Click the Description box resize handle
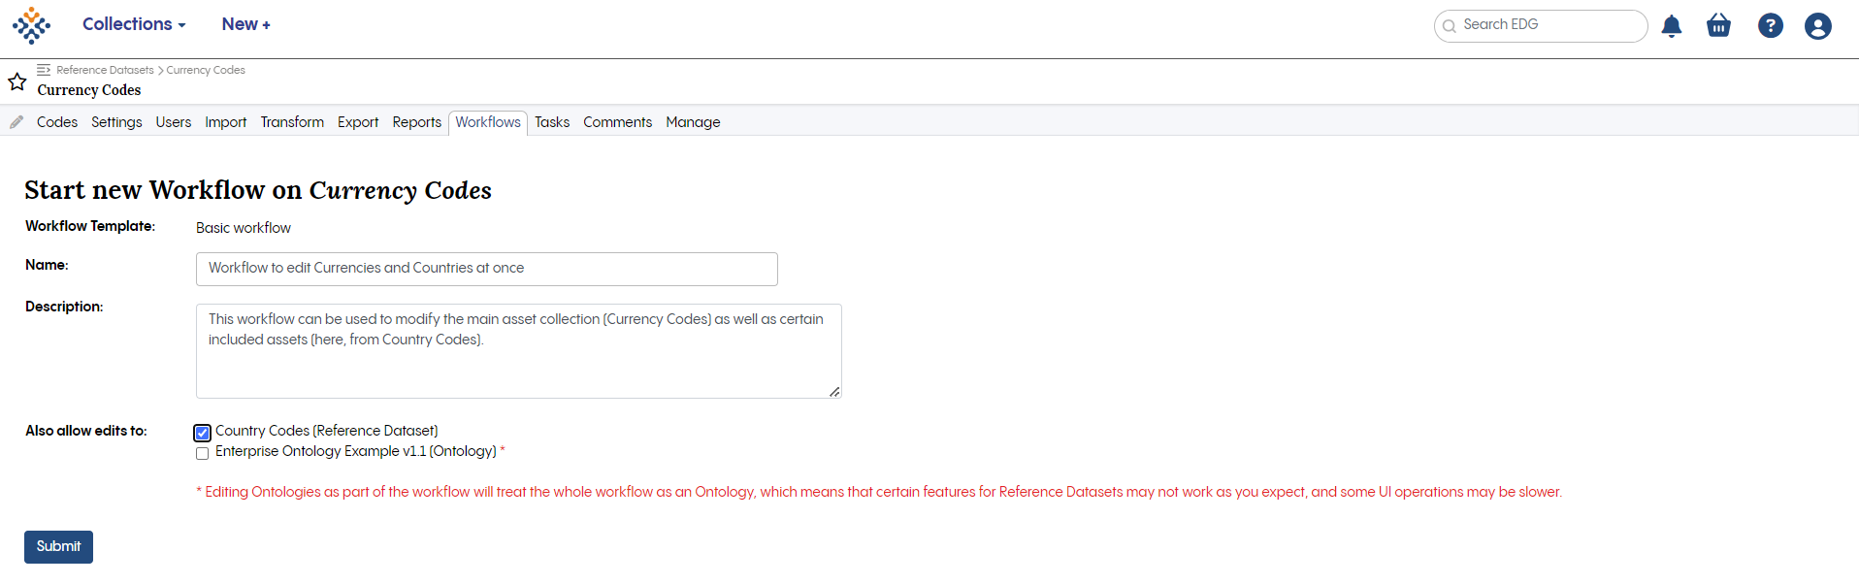The image size is (1859, 584). tap(834, 392)
